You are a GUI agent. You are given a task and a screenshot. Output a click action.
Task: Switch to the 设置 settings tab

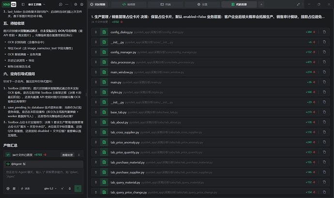(202, 4)
